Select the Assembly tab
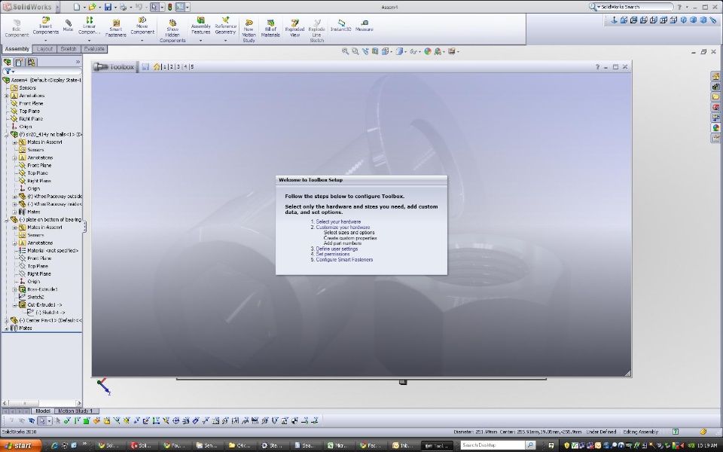The width and height of the screenshot is (723, 452). (x=17, y=49)
